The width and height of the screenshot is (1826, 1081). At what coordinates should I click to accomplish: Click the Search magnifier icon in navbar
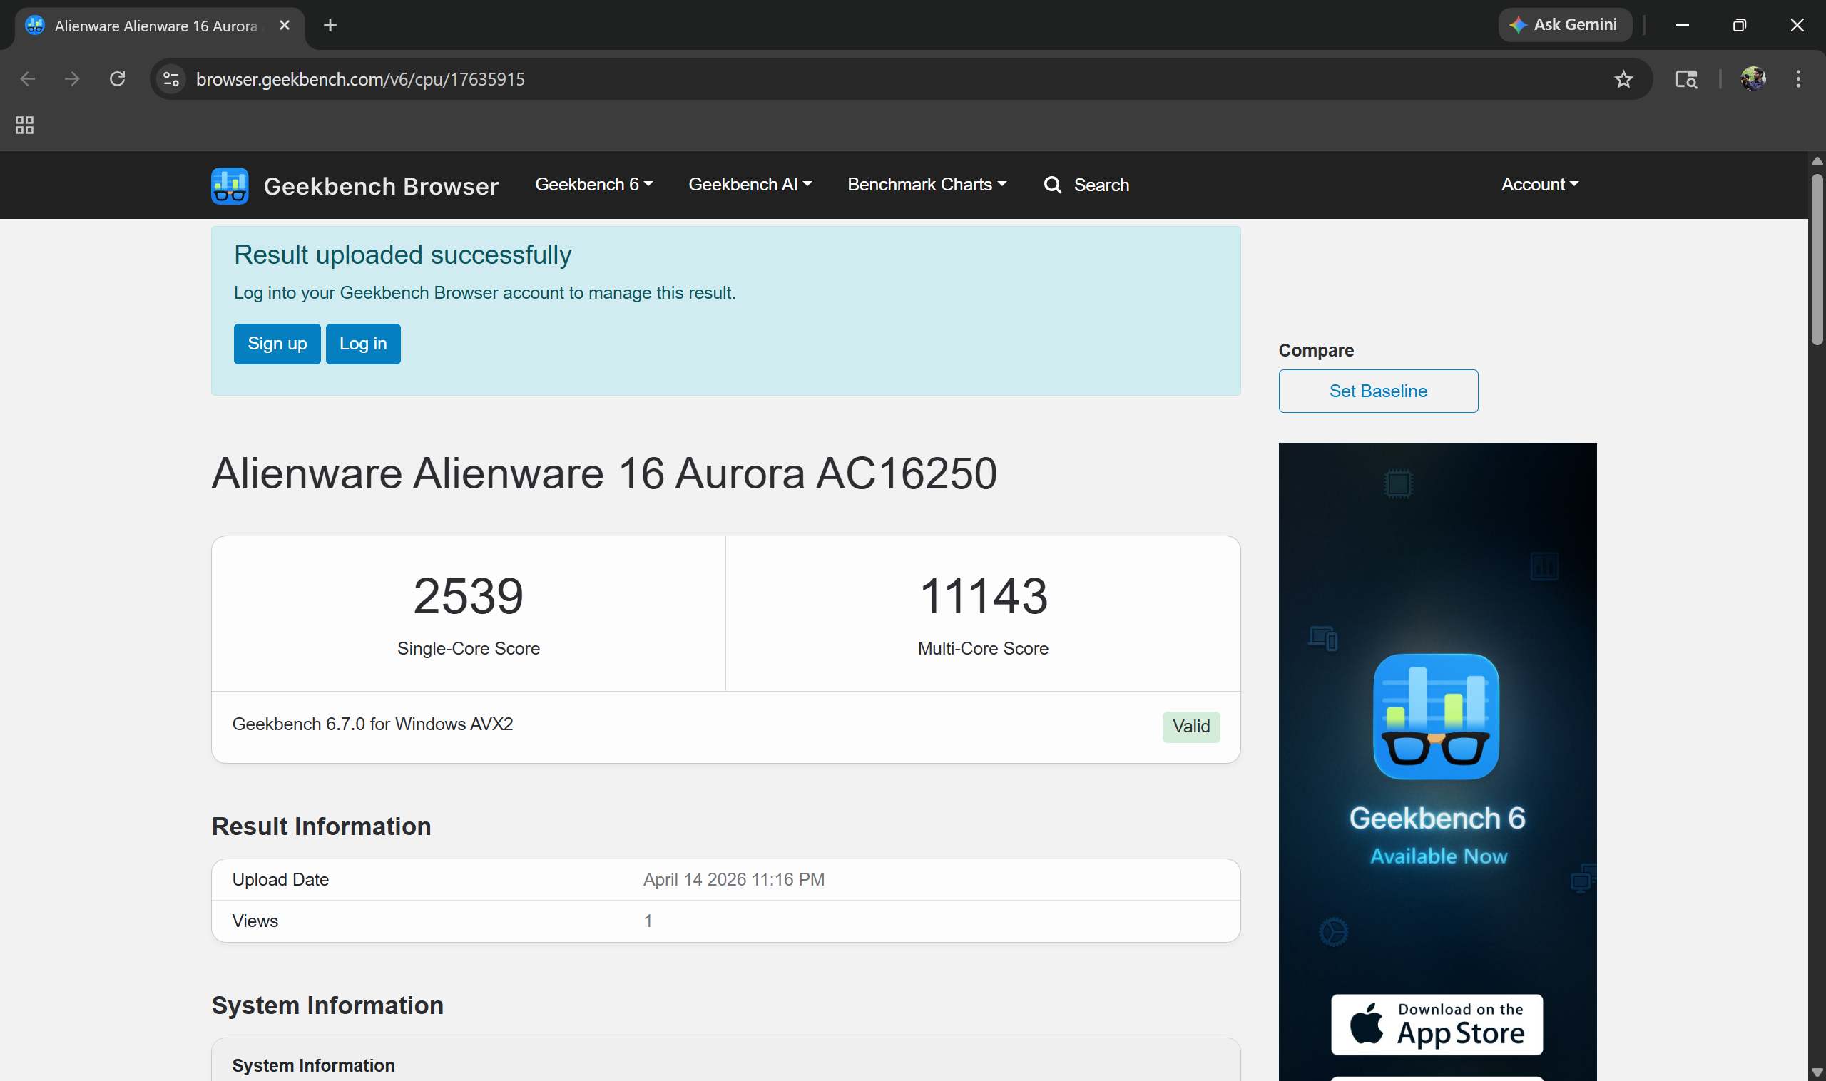(x=1052, y=185)
